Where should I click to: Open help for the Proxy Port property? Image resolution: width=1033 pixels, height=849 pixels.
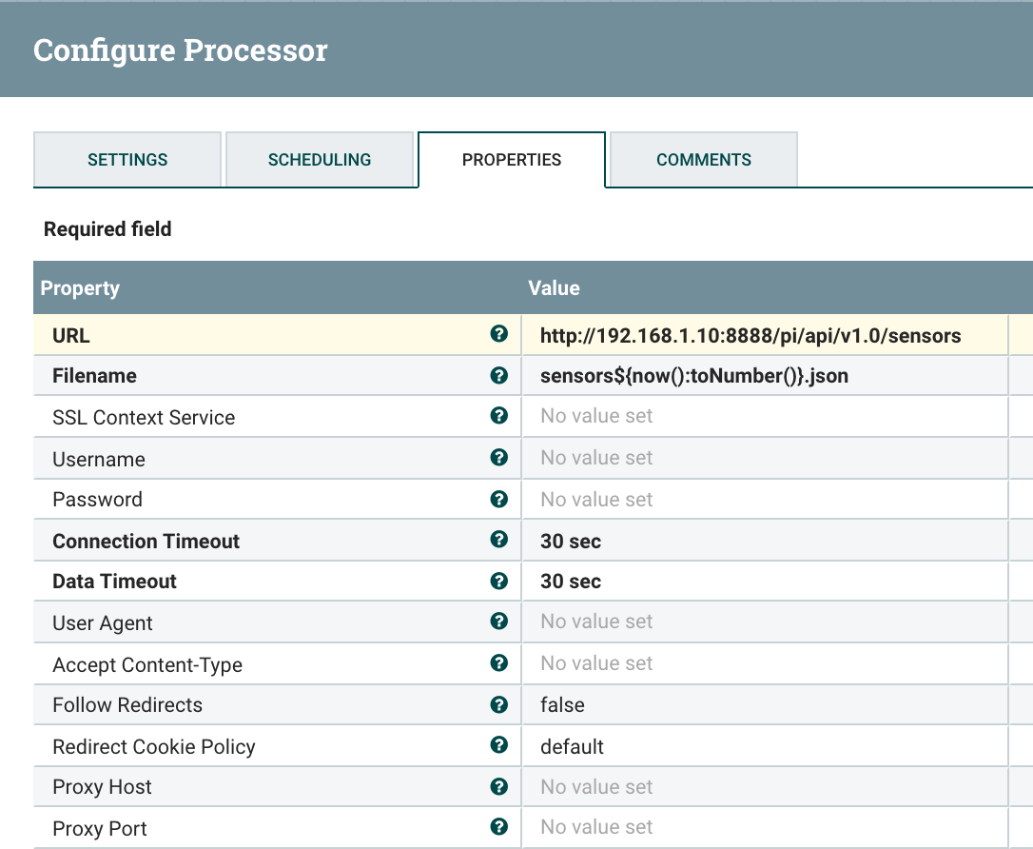coord(498,827)
